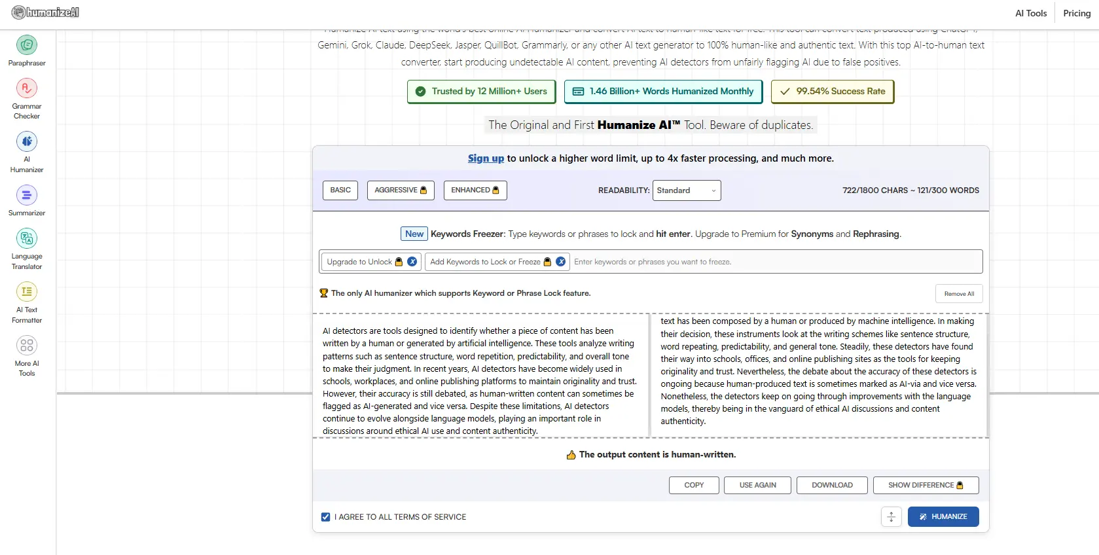The height and width of the screenshot is (555, 1099).
Task: Uncheck I agree to all terms checkbox
Action: click(325, 517)
